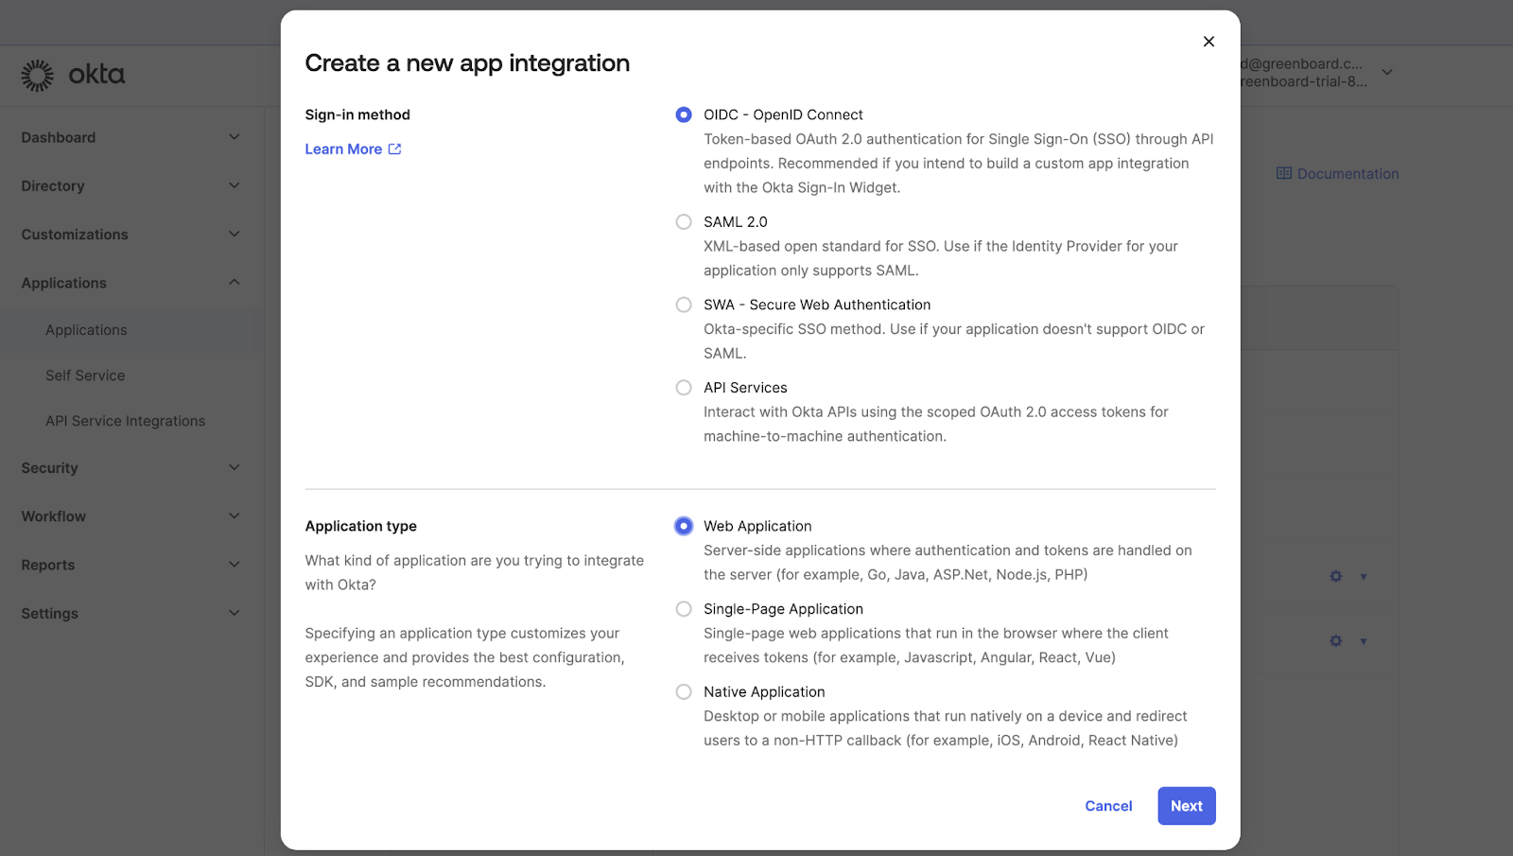Open the caret menu beside the upper gear
Image resolution: width=1513 pixels, height=856 pixels.
(1364, 577)
